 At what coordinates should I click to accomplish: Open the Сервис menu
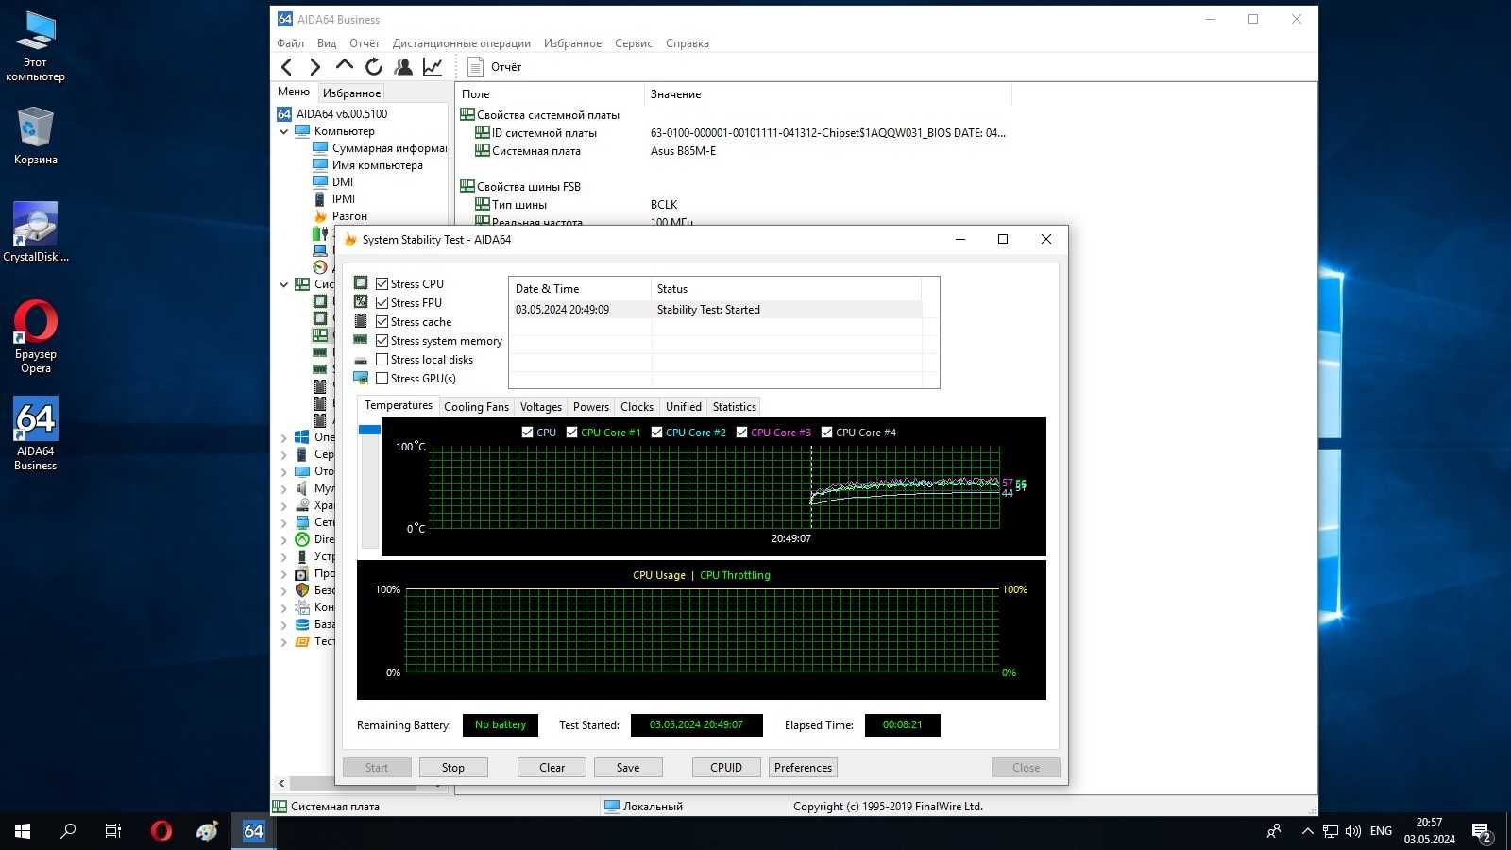coord(633,43)
